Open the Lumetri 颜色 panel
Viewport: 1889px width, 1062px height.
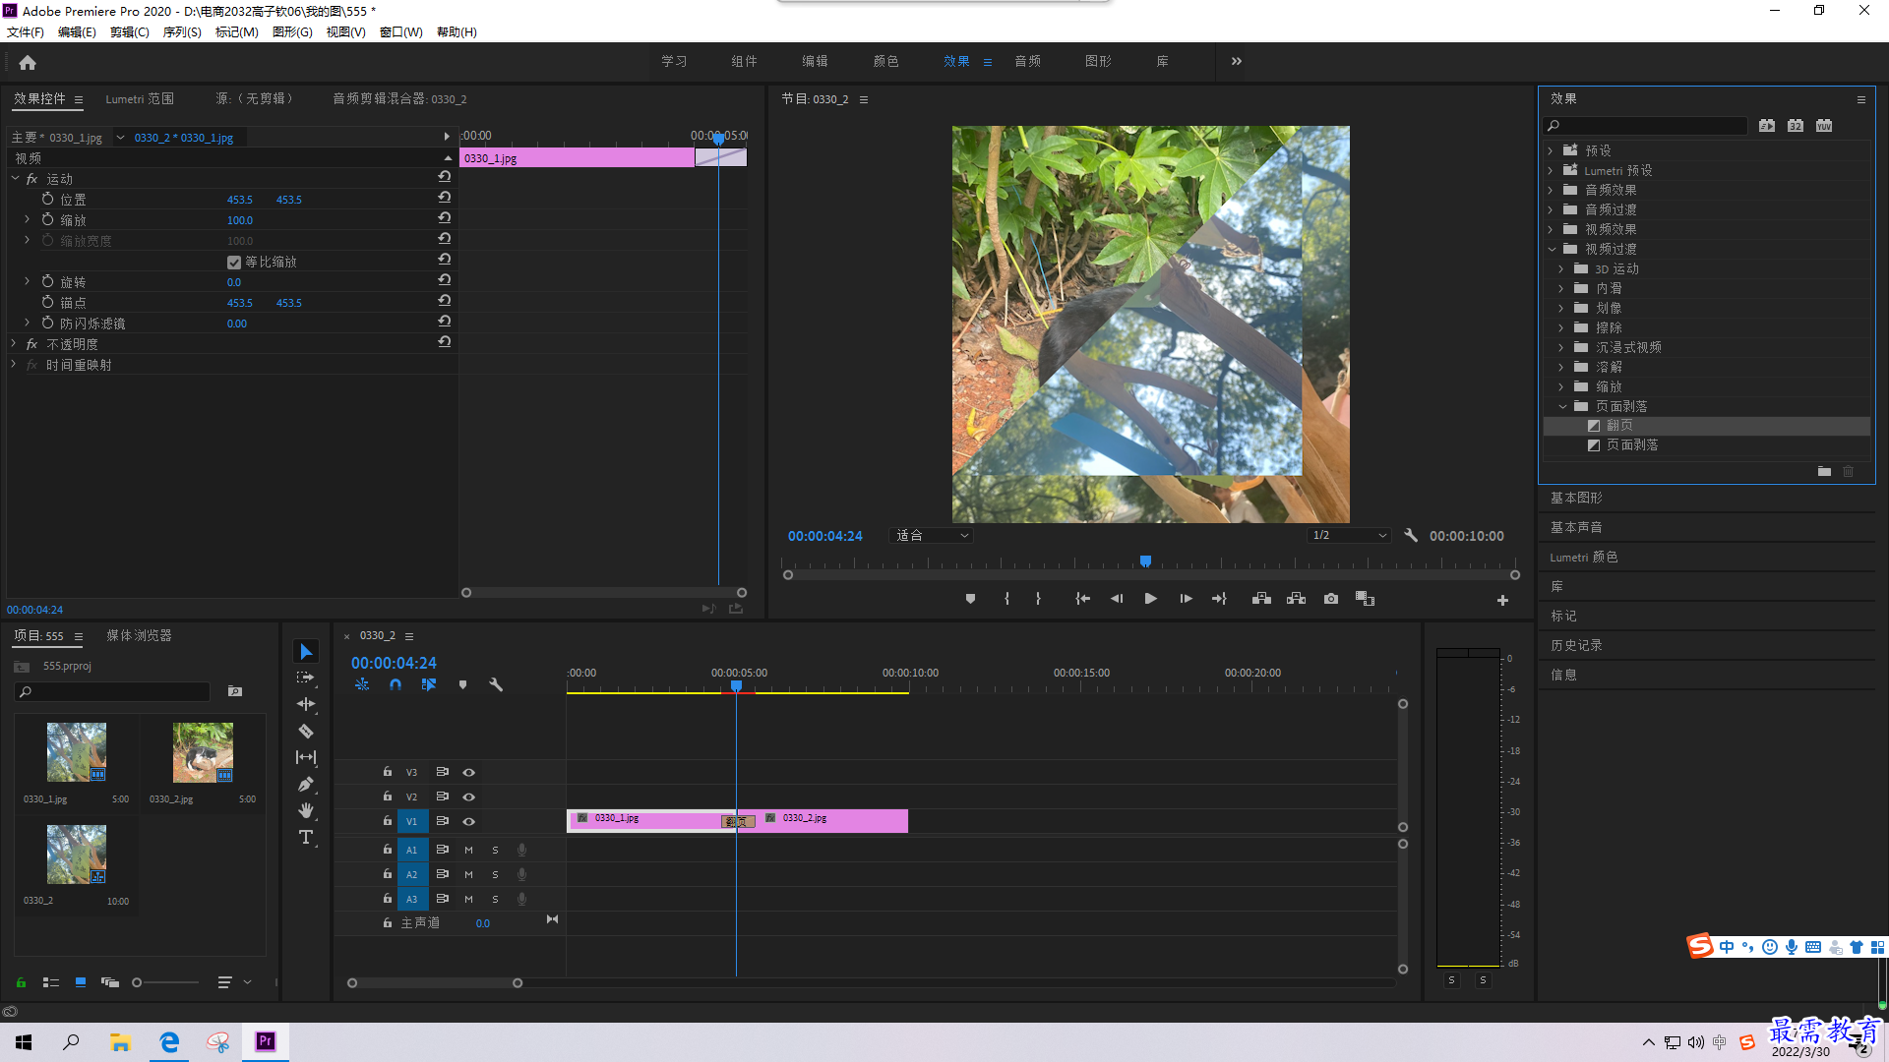point(1583,557)
